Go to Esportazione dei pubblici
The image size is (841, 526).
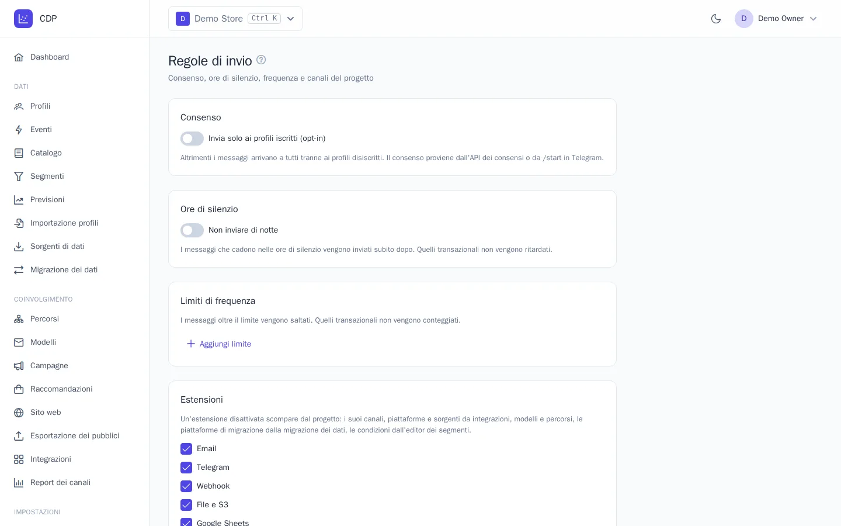click(x=75, y=436)
